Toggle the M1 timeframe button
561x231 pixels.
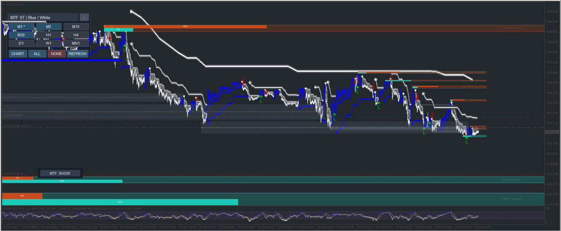[x=21, y=27]
